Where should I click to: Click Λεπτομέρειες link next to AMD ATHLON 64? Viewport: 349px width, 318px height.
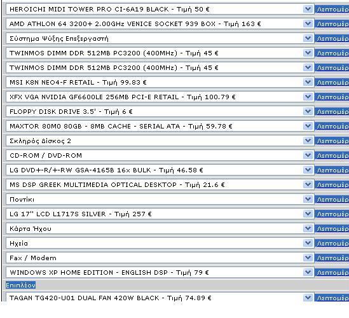click(x=332, y=24)
